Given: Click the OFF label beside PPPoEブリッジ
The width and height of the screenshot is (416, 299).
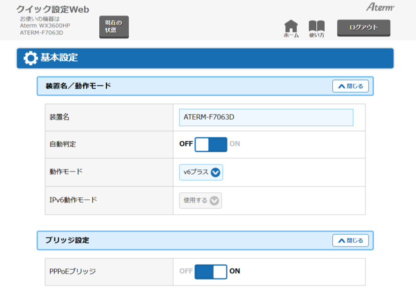Looking at the screenshot, I should coord(186,271).
